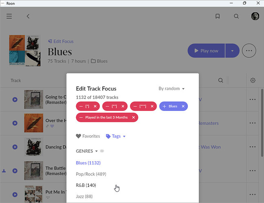Open the hamburger navigation menu
Screen dimensions: 264x203
tap(9, 16)
